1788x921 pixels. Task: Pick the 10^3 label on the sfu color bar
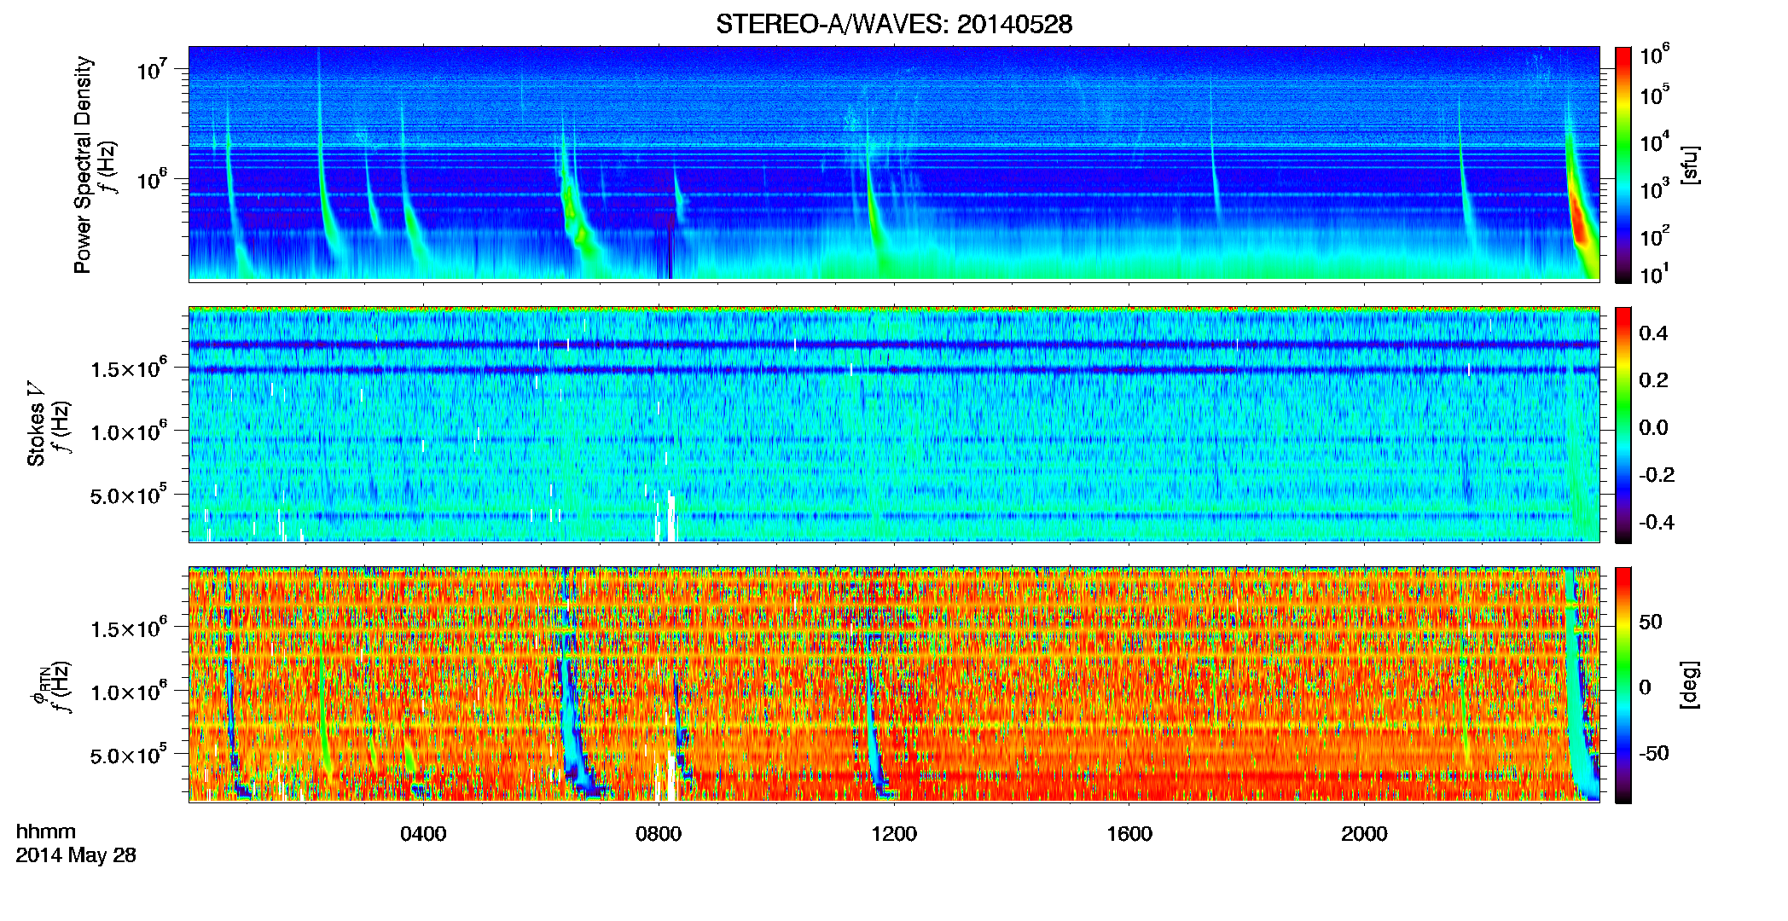pos(1655,189)
